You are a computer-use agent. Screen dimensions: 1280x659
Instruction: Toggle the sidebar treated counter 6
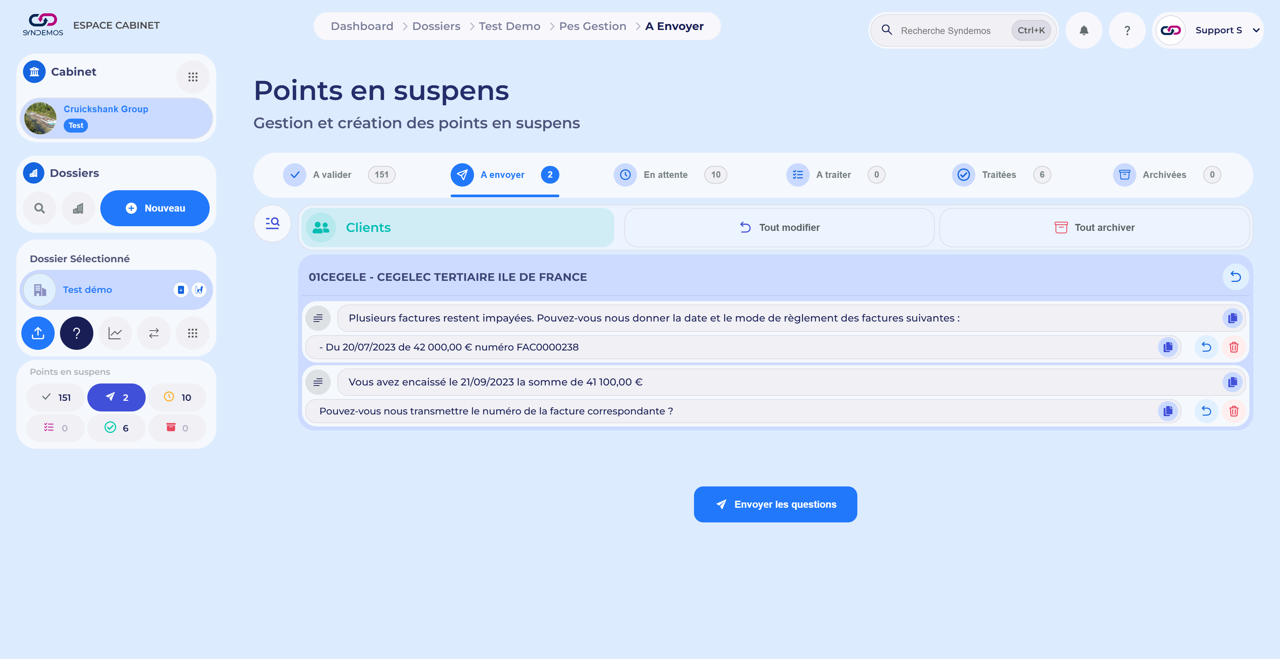coord(116,427)
